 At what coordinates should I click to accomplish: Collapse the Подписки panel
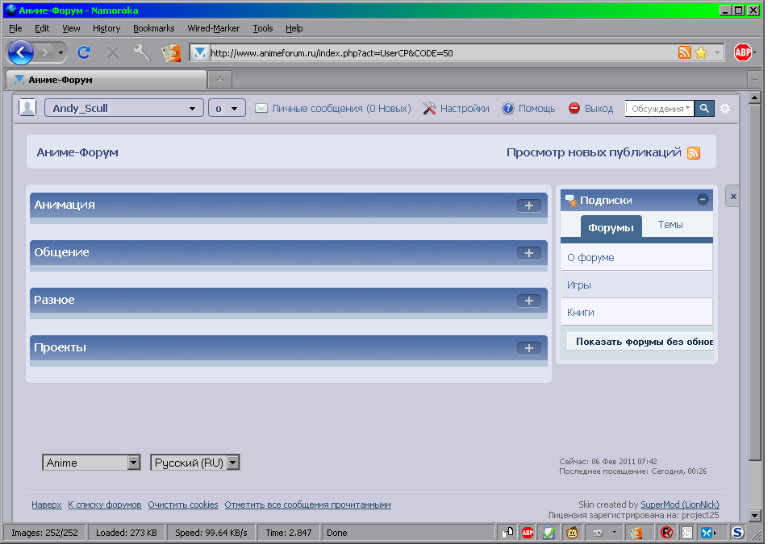(x=703, y=200)
